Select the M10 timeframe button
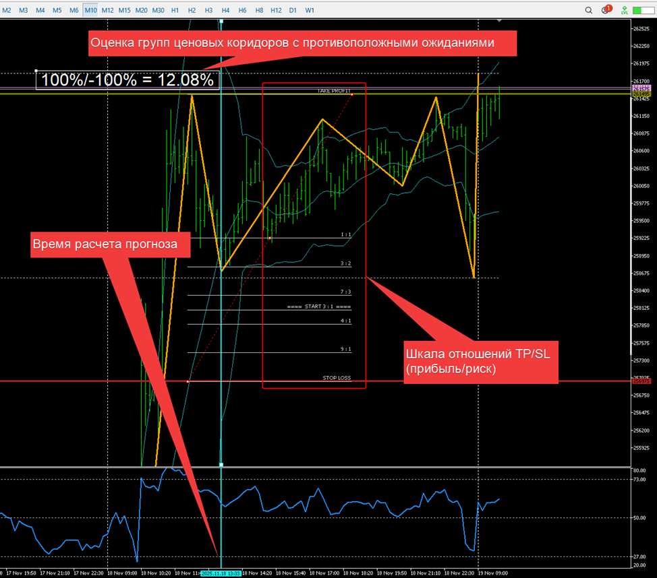657x578 pixels. pyautogui.click(x=90, y=10)
